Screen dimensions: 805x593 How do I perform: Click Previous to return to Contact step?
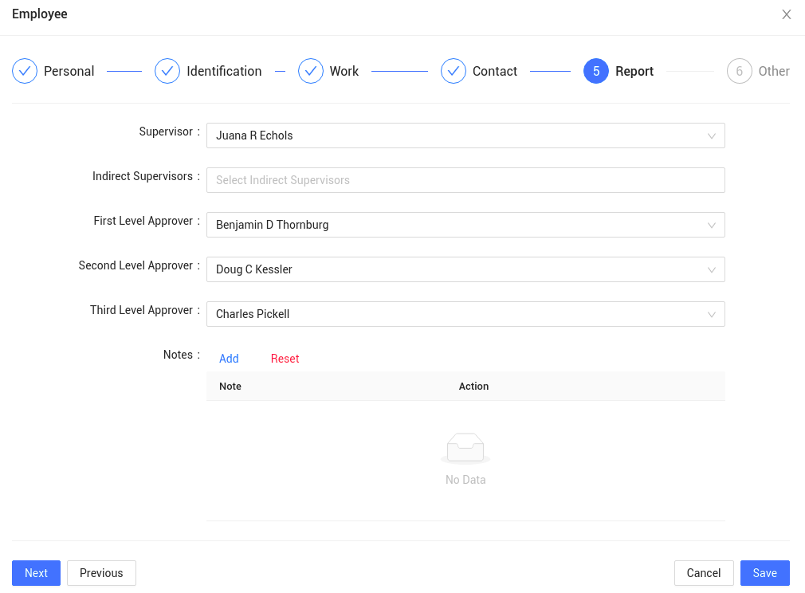(x=101, y=572)
